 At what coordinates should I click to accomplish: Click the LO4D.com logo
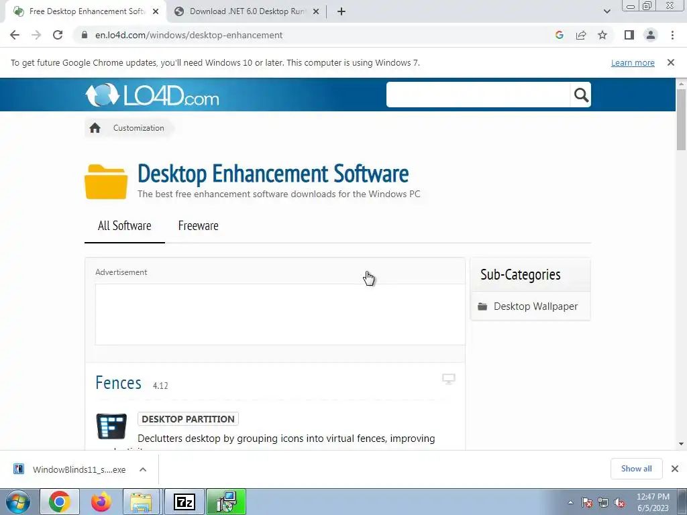click(152, 95)
